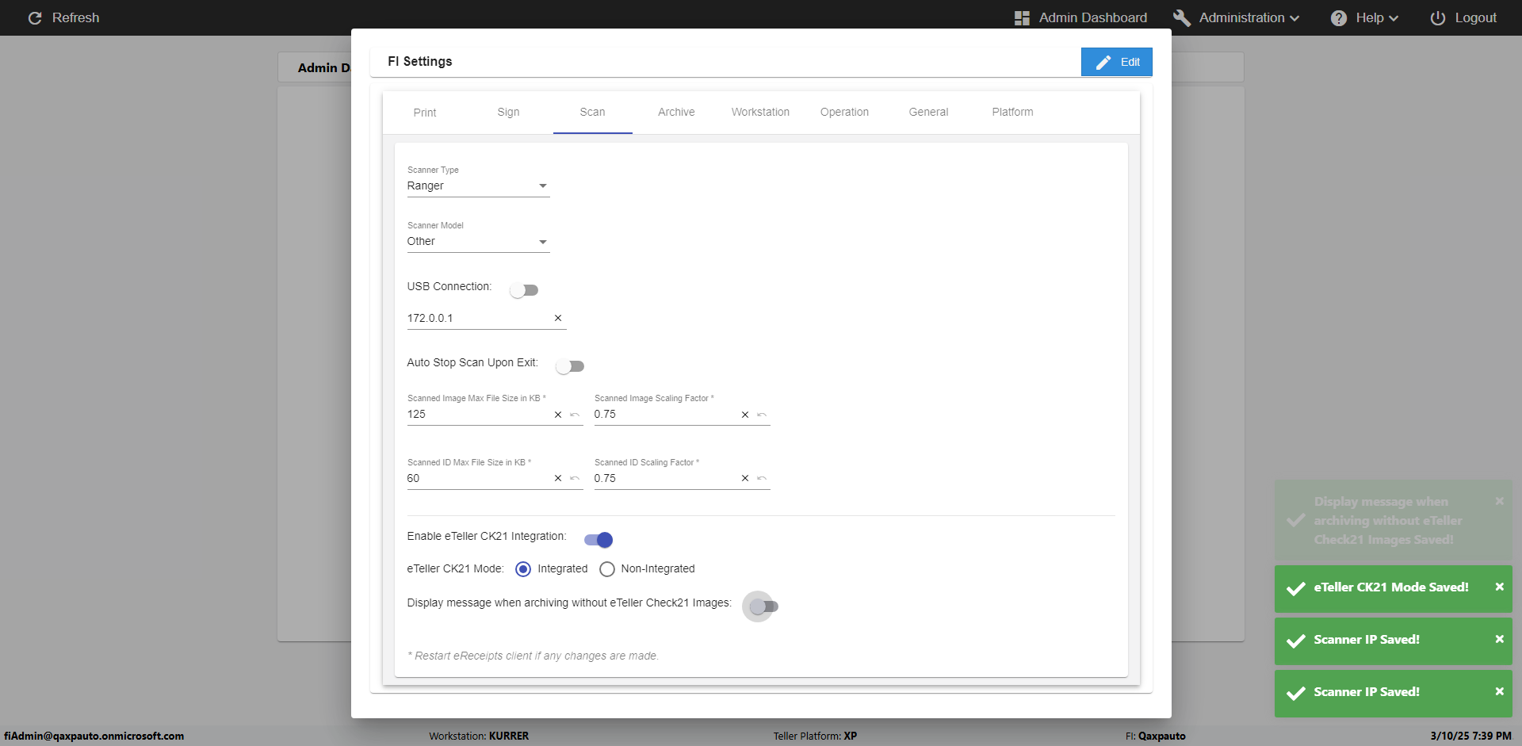Click the date and time in status bar

pos(1470,736)
